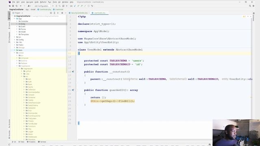Hide the Project panel with minus icon
Image resolution: width=260 pixels, height=146 pixels.
pyautogui.click(x=65, y=13)
